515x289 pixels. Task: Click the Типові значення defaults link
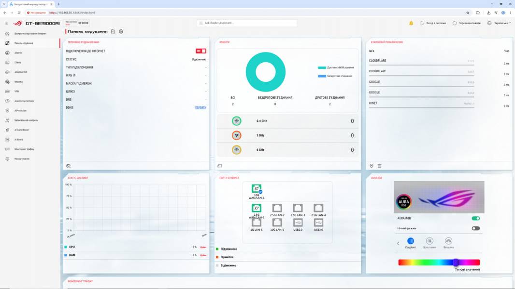467,269
